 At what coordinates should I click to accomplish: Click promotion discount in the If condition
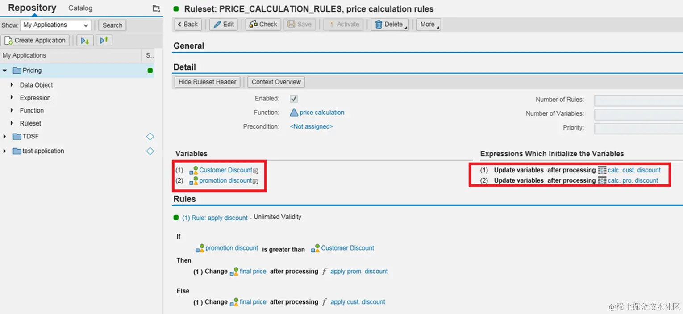coord(232,248)
